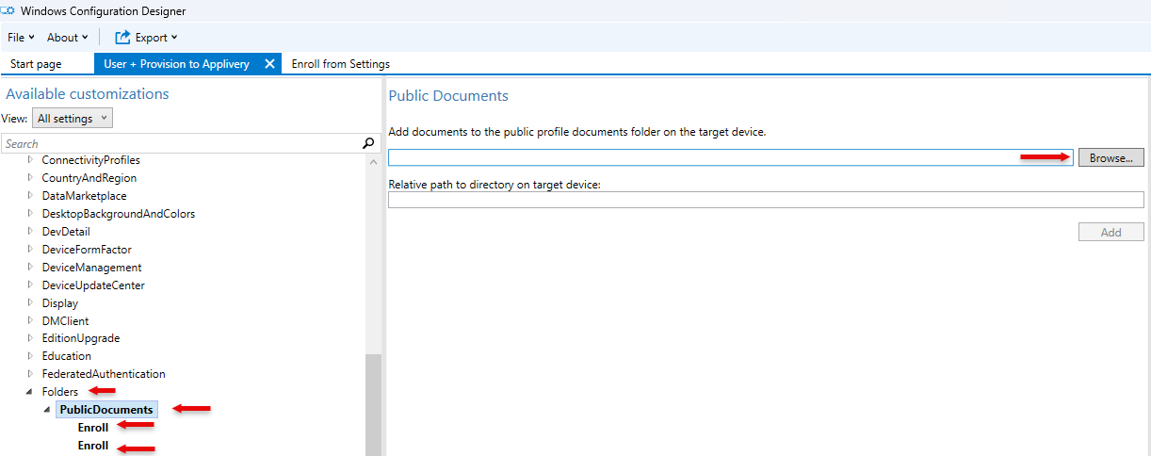Select CountryAndRegion in the tree

pyautogui.click(x=89, y=178)
